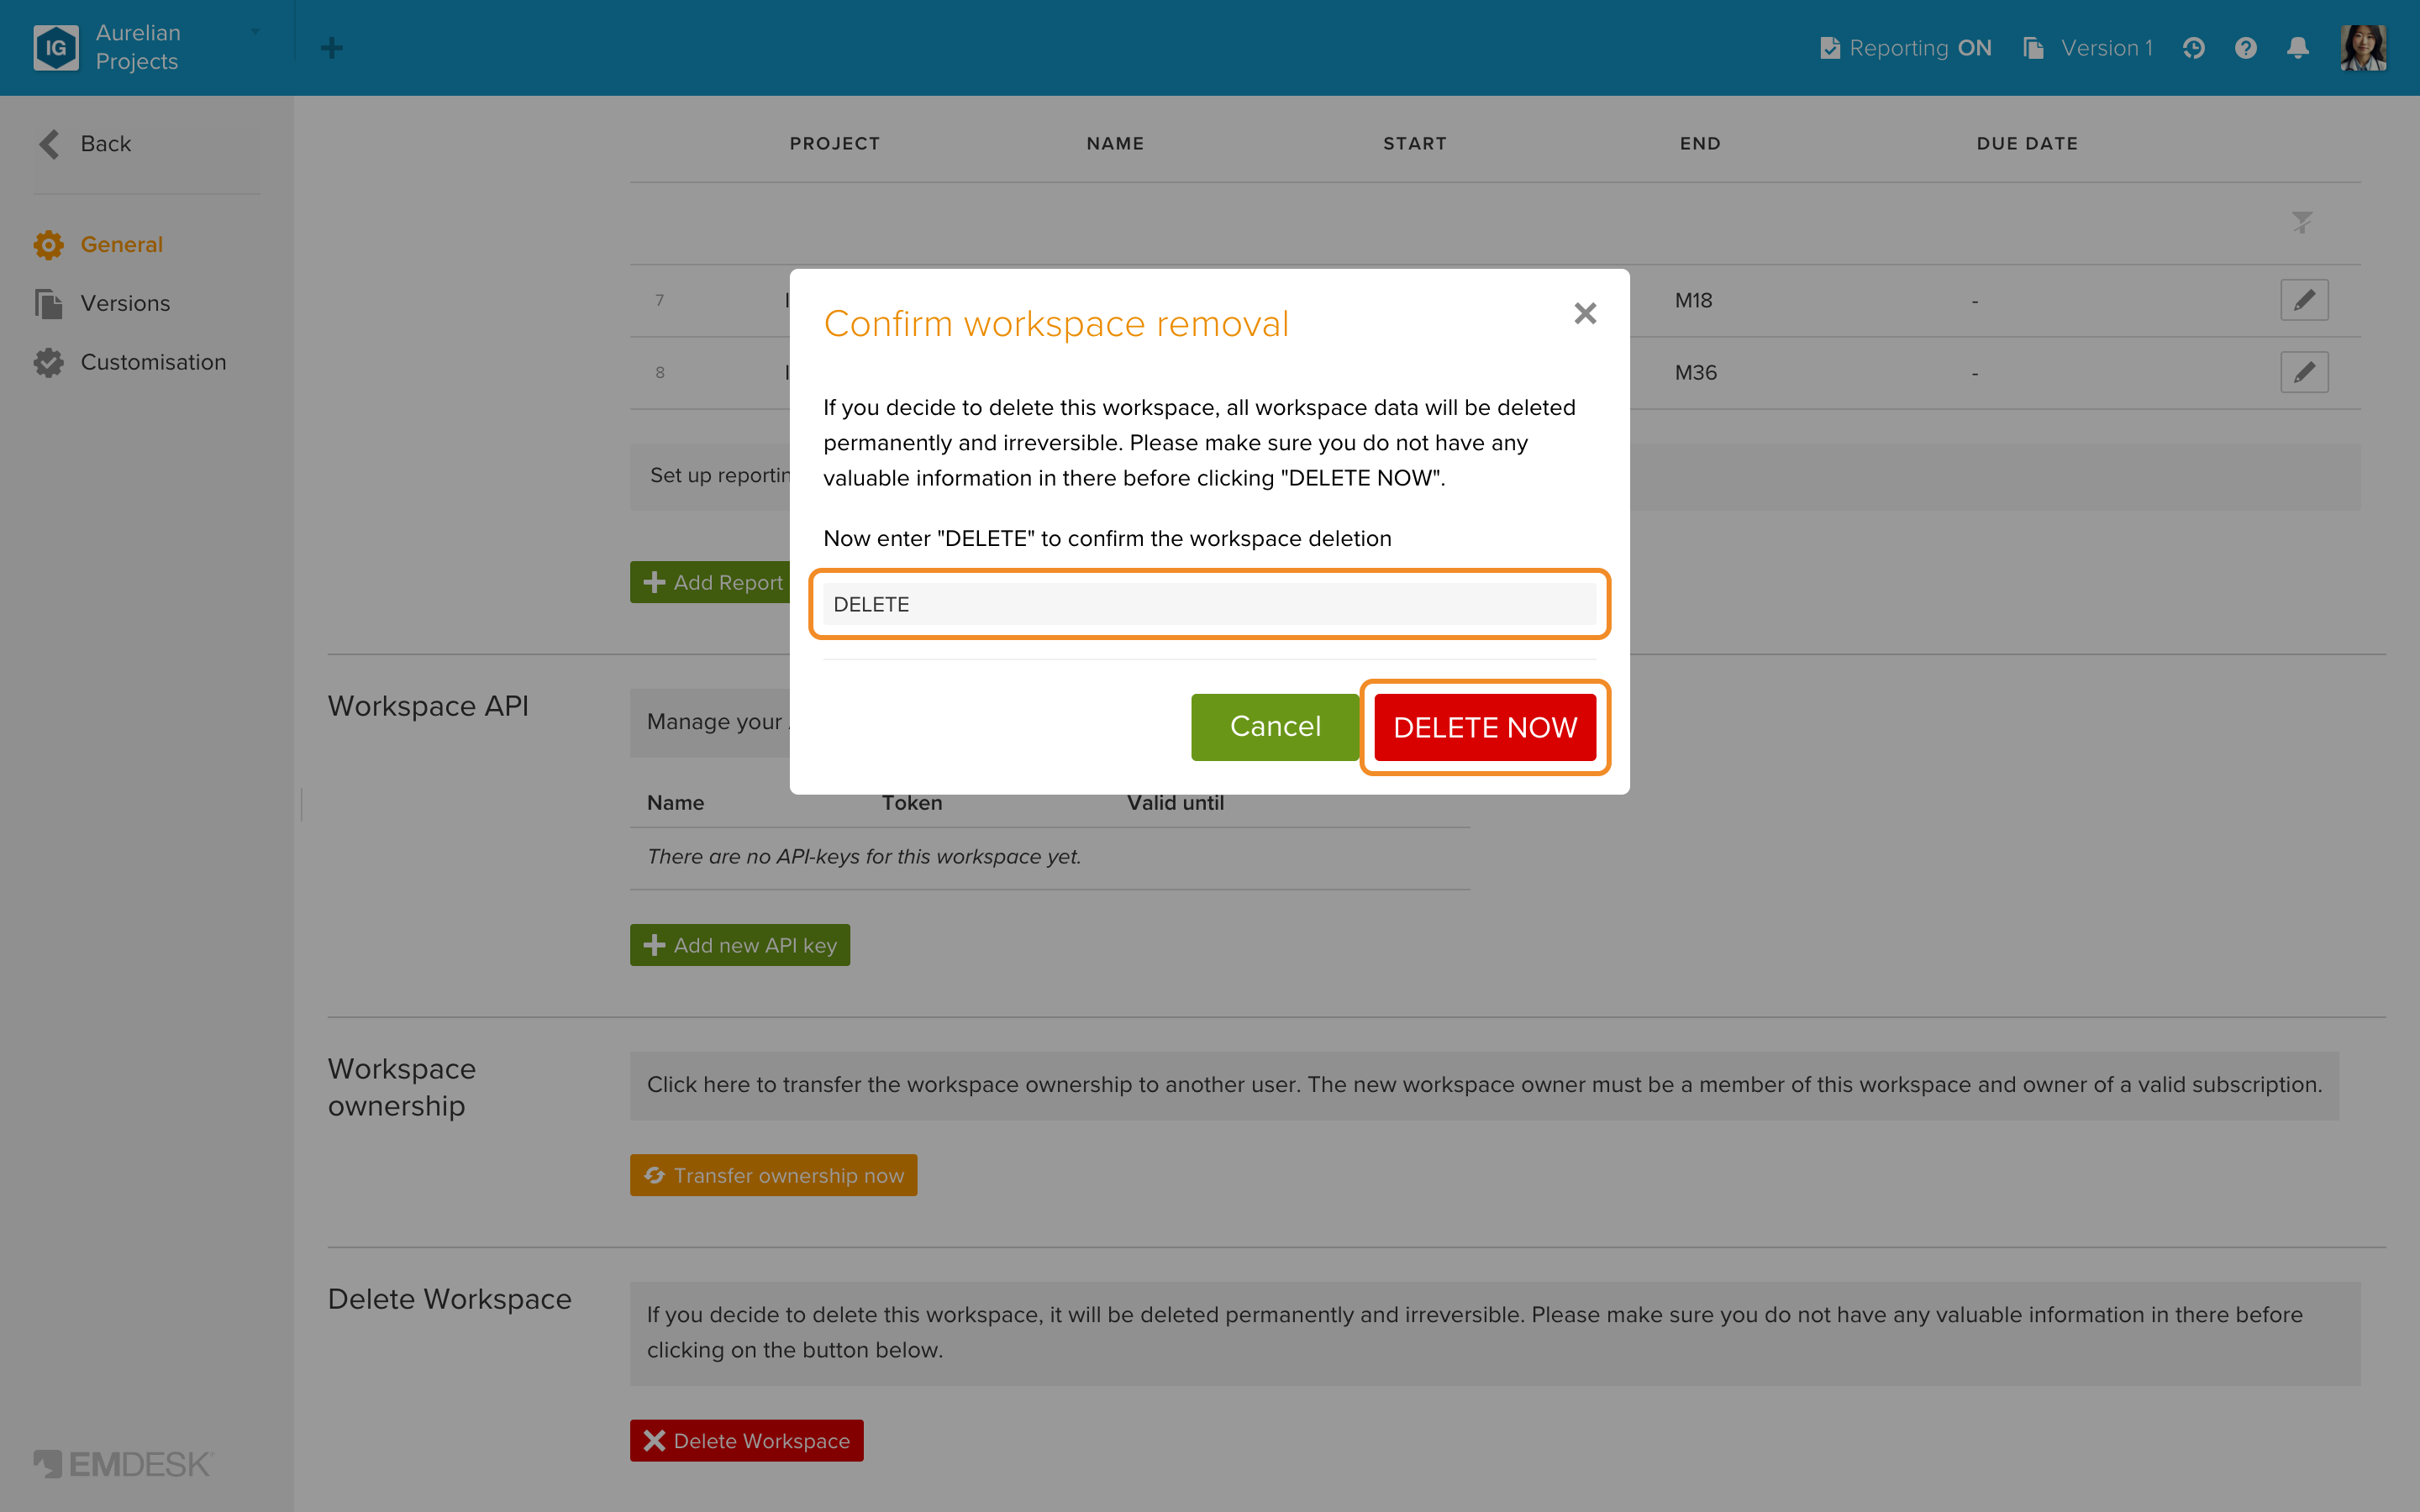Open the Version 1 selector
Viewport: 2420px width, 1512px height.
[x=2088, y=48]
